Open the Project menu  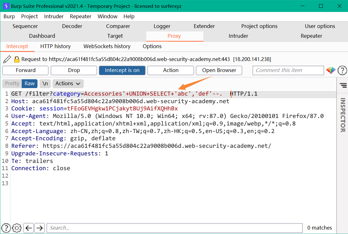[30, 16]
